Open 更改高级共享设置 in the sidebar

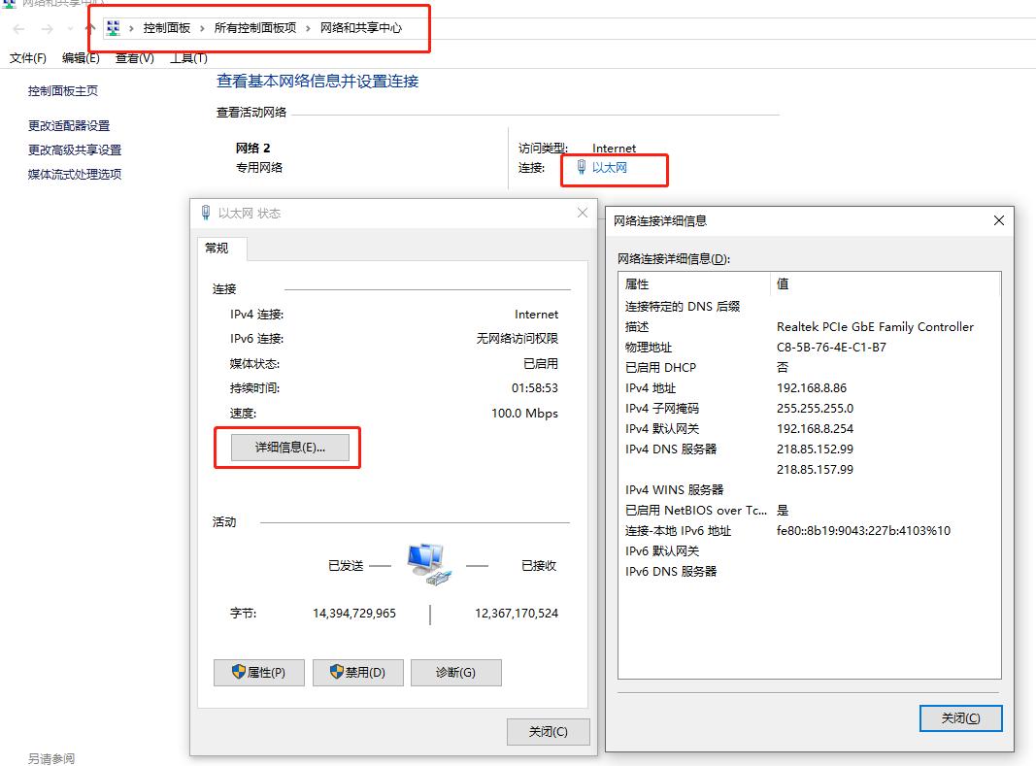coord(75,150)
